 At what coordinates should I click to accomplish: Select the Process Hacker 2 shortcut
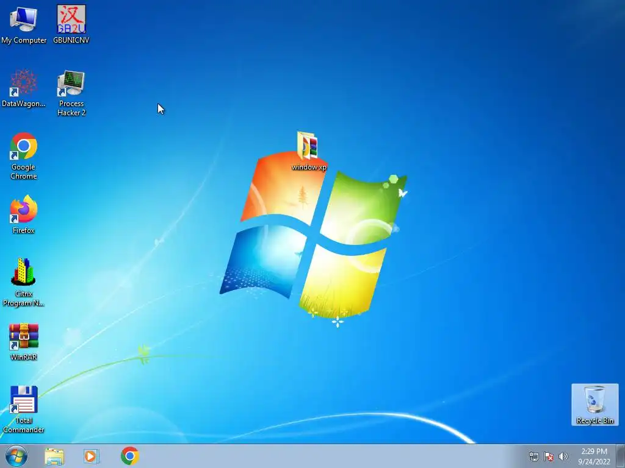click(x=71, y=93)
